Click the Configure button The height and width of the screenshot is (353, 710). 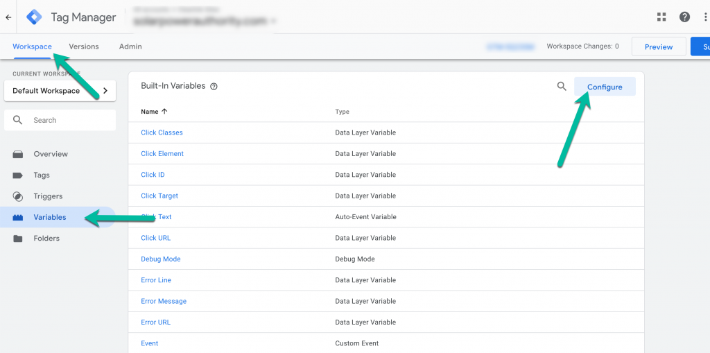click(605, 87)
